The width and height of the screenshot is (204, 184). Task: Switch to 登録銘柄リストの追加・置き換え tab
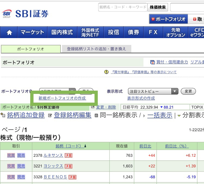point(96,49)
